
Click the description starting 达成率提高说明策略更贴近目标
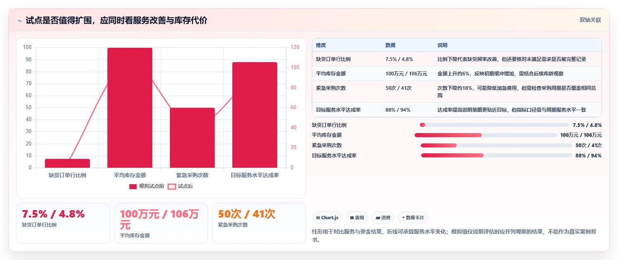(512, 110)
